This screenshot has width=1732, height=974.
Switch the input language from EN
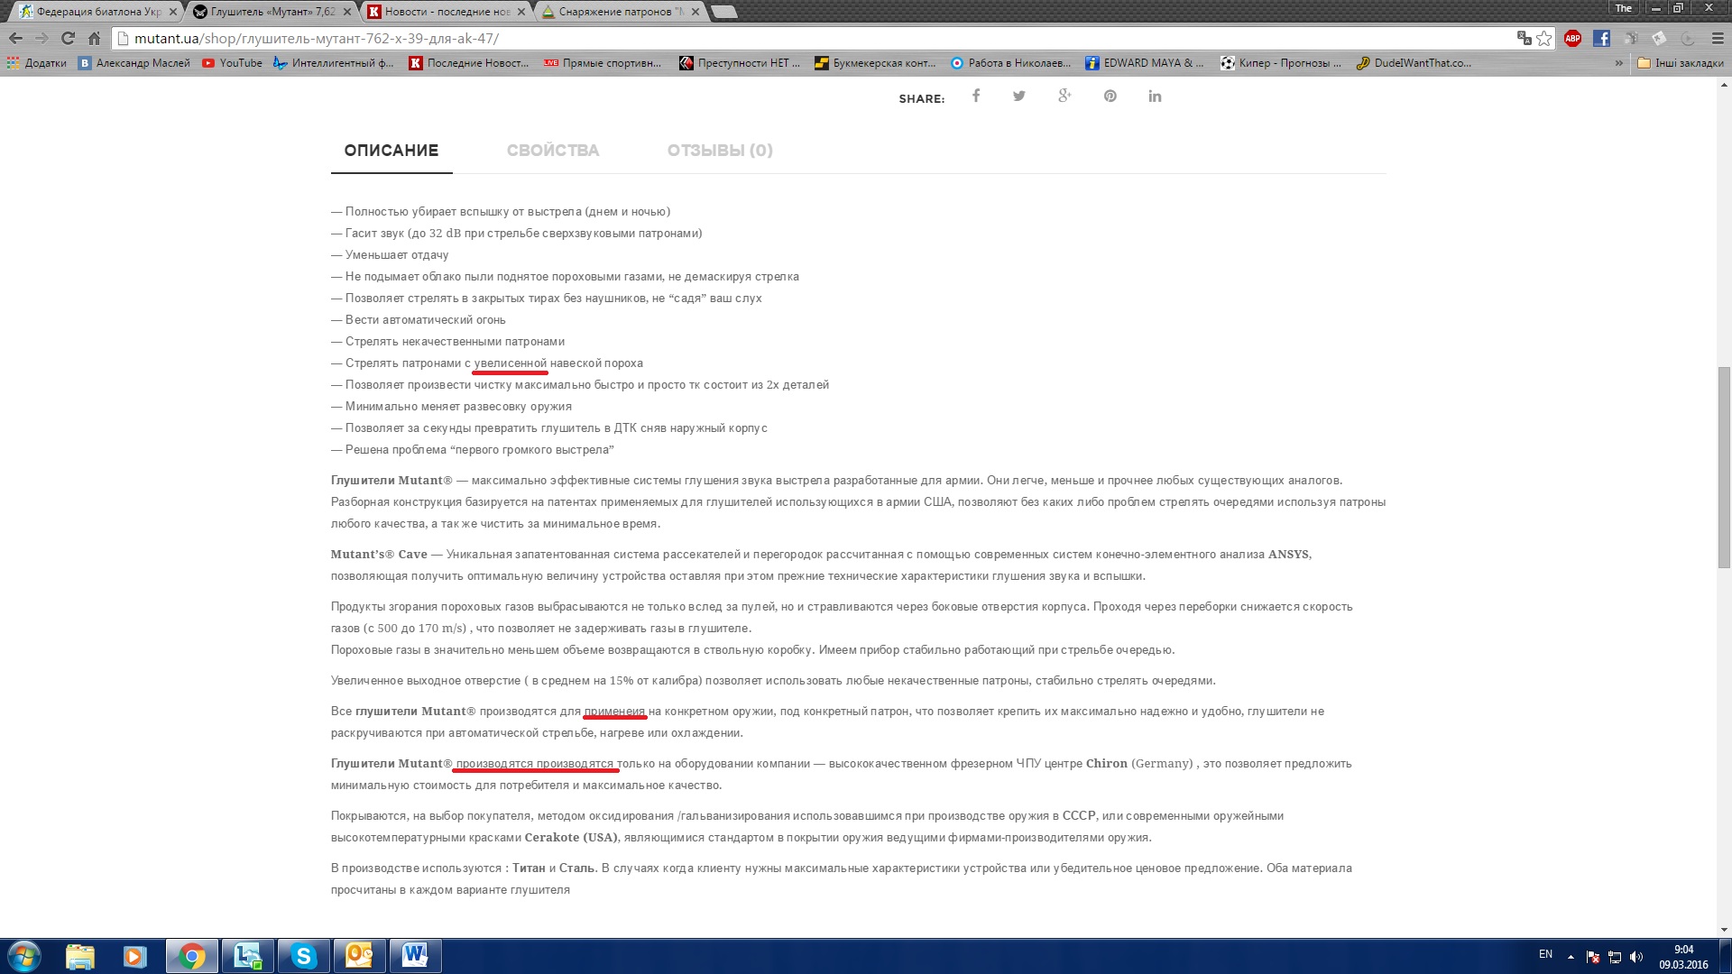click(1545, 954)
